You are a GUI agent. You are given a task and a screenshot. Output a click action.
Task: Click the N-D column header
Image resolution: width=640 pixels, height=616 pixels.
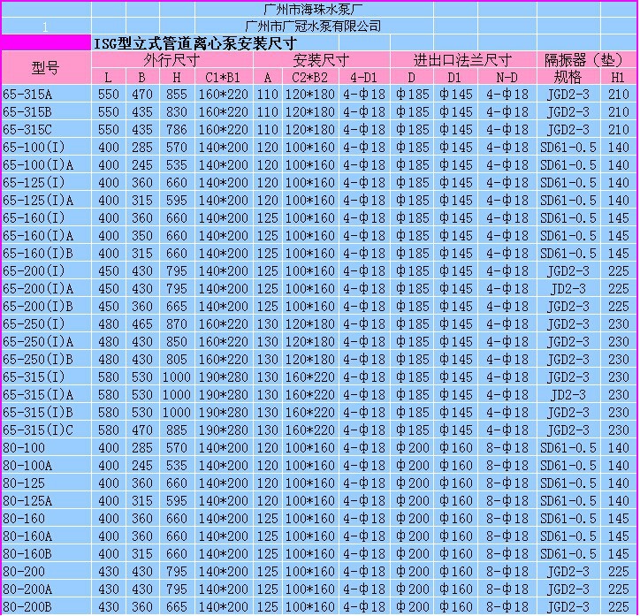[507, 77]
